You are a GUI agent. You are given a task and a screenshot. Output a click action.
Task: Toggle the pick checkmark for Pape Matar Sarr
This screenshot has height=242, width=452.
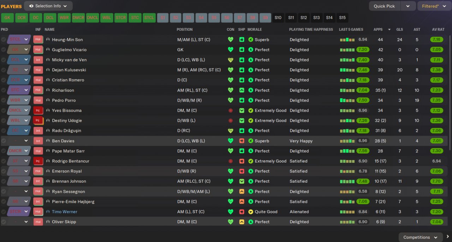click(4, 151)
